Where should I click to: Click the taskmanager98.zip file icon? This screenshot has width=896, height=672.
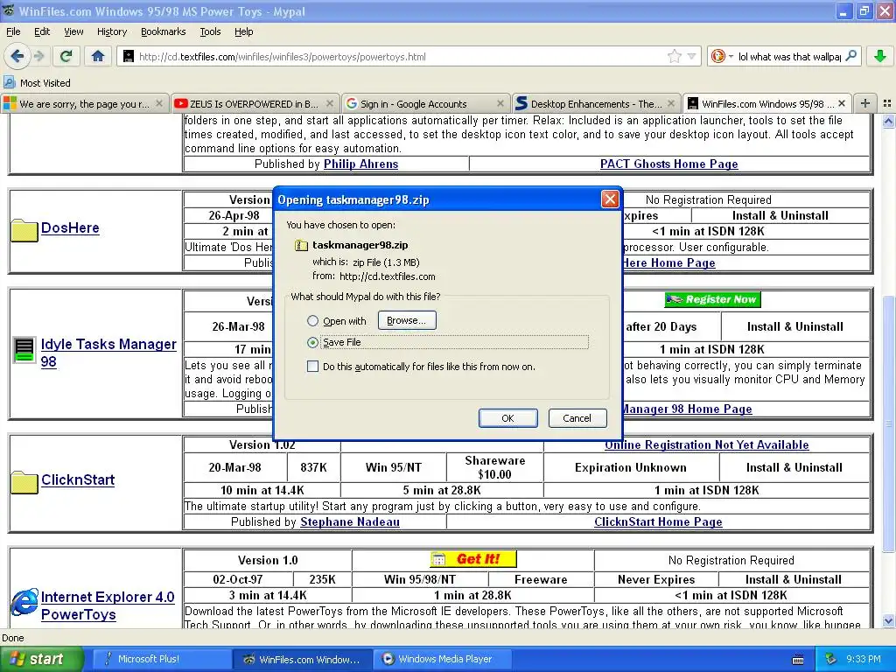pyautogui.click(x=301, y=245)
